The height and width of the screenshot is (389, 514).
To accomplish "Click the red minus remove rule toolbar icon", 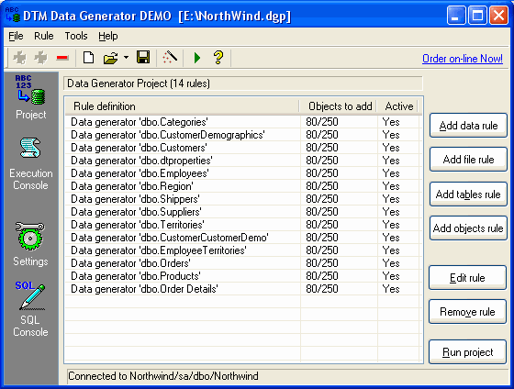I will (x=62, y=58).
